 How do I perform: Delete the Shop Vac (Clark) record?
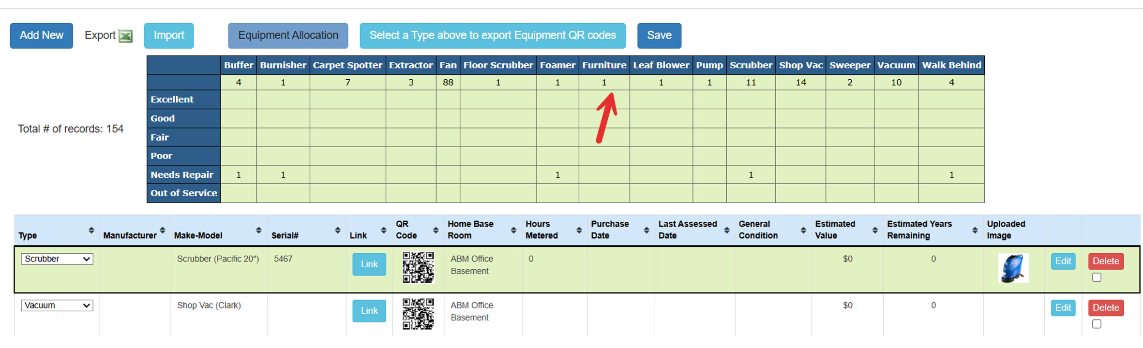click(x=1106, y=307)
